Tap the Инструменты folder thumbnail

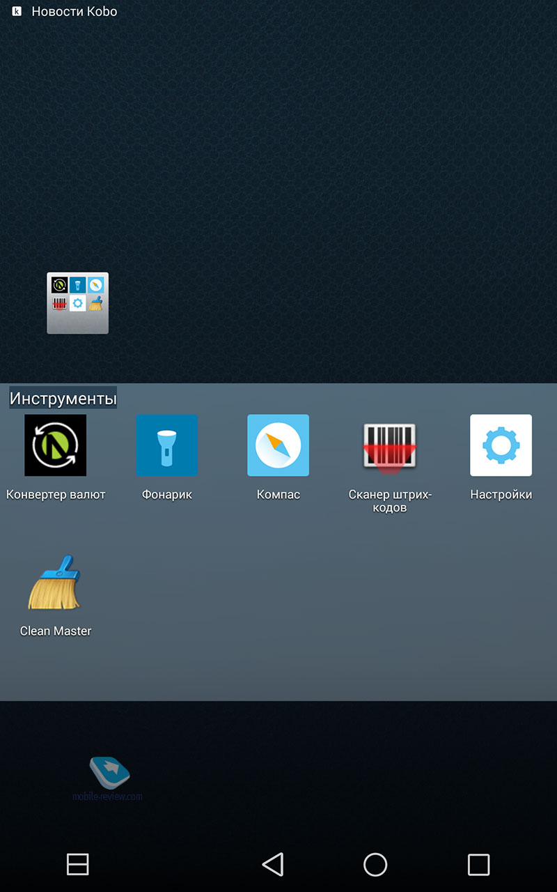click(x=77, y=303)
